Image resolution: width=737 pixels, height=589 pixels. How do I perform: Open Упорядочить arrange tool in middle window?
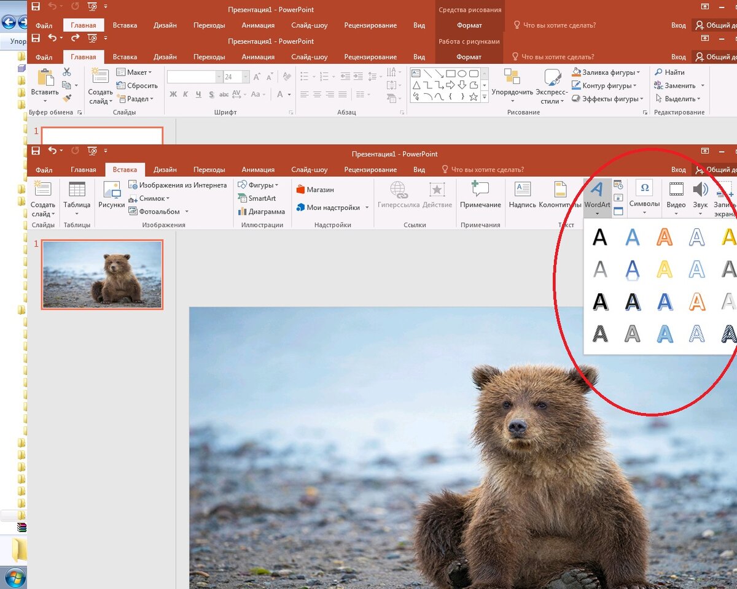tap(512, 86)
